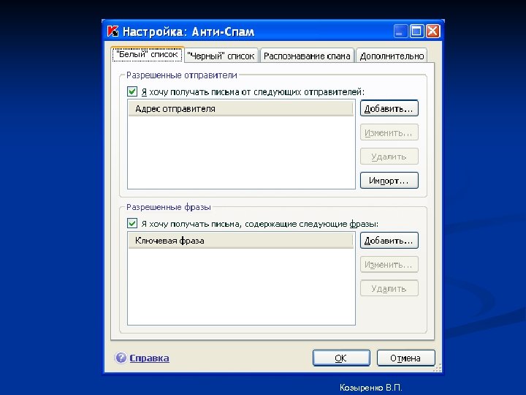Click Добавить button in Разрешенные фразы
This screenshot has height=395, width=526.
389,241
